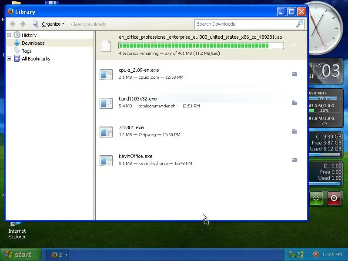Select the tcmd1103x32.exe download name
348x261 pixels.
138,99
